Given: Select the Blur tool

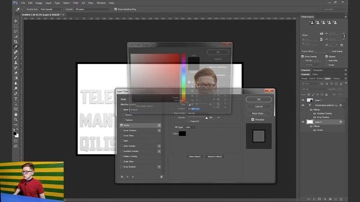Looking at the screenshot, I should click(x=16, y=84).
